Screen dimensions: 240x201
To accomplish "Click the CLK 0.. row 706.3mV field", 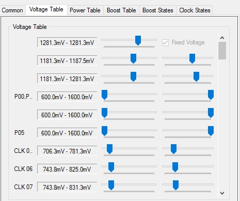I will (x=67, y=151).
